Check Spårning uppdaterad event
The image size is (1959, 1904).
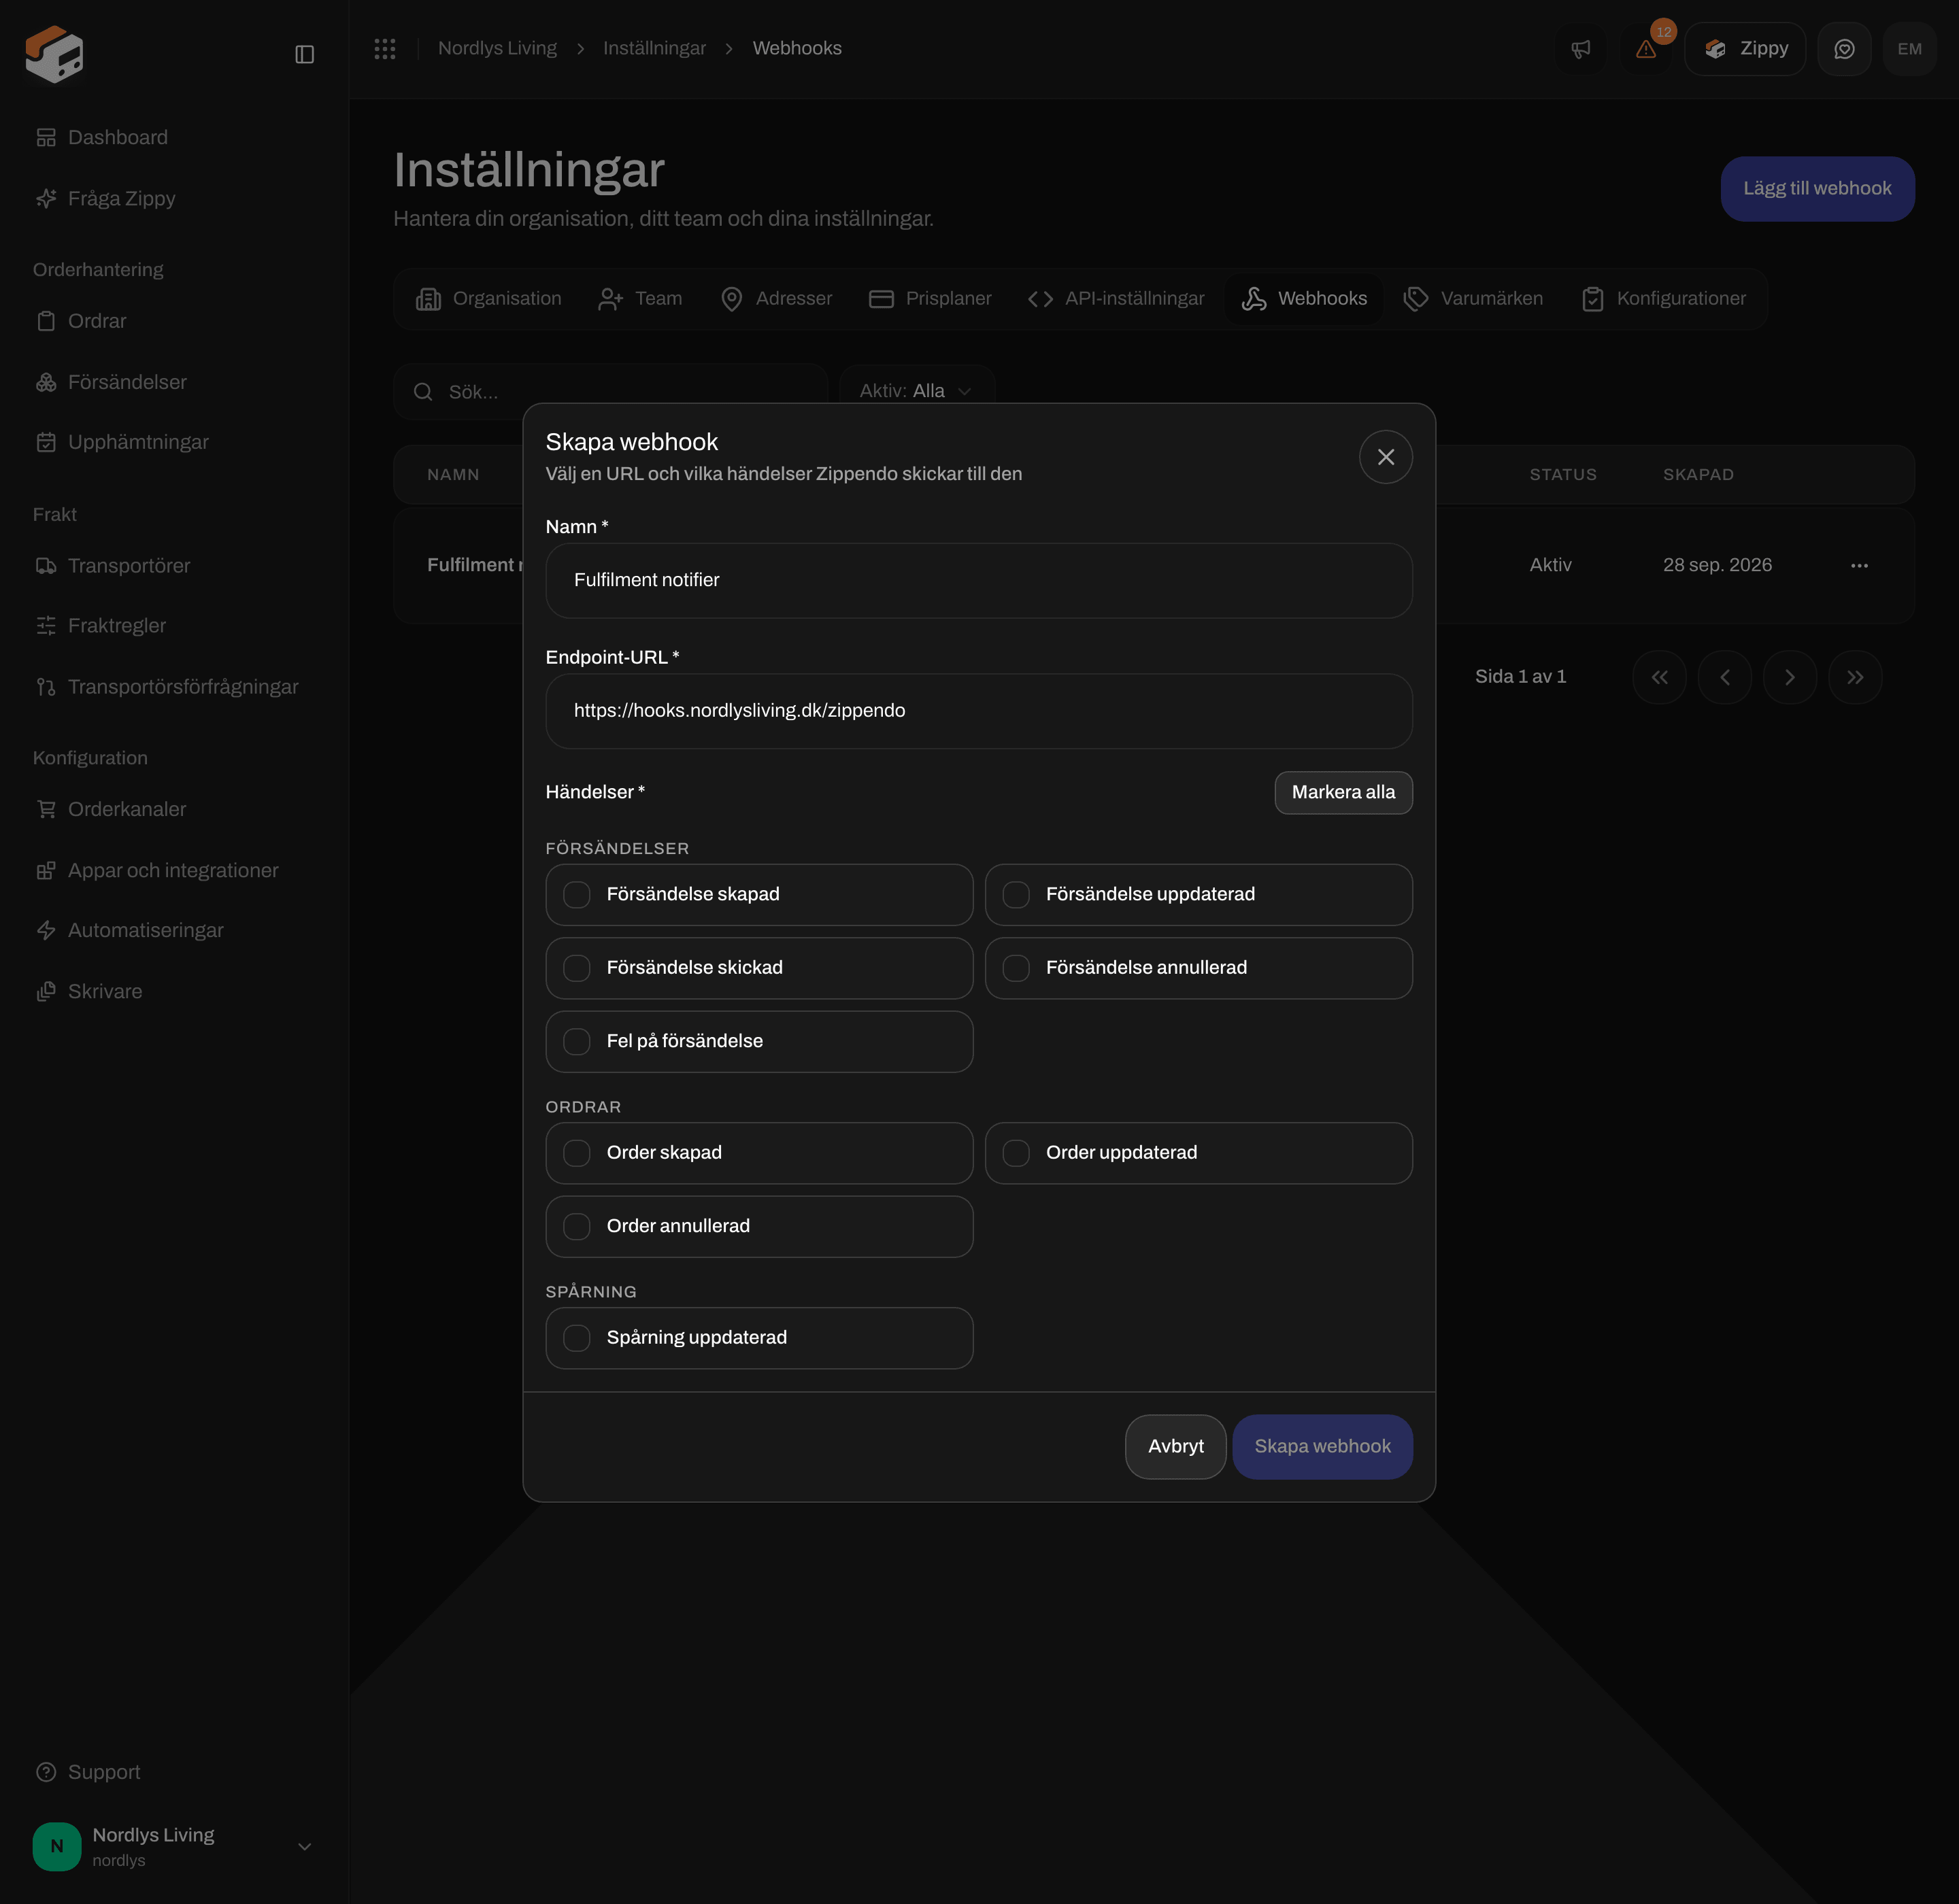click(759, 1338)
